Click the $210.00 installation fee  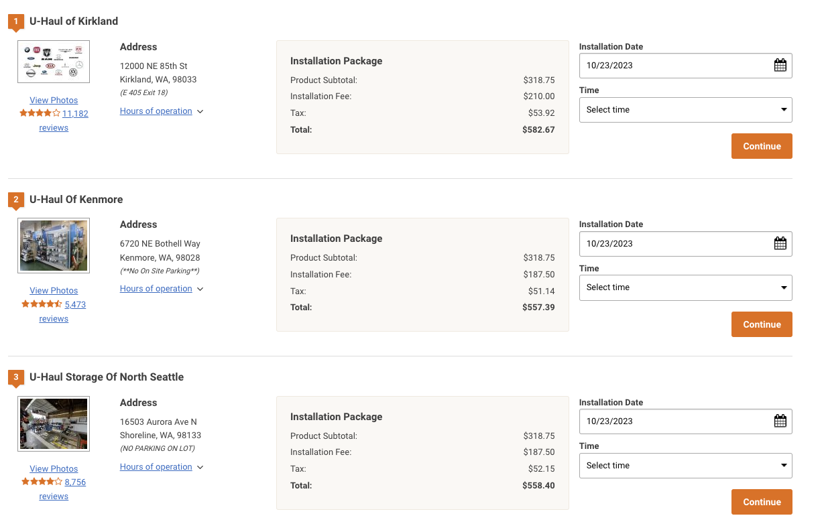539,96
